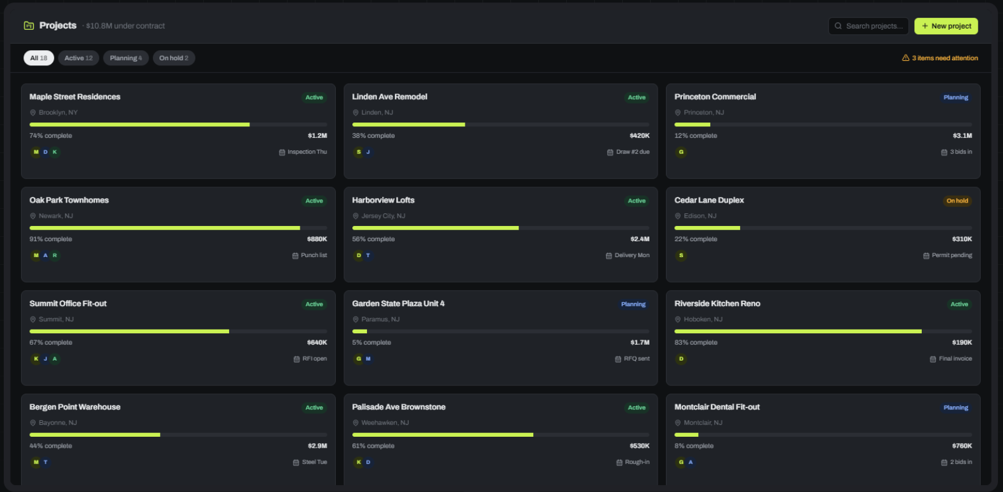The height and width of the screenshot is (492, 1003).
Task: Click the calendar icon beside Delivery Mon
Action: click(609, 256)
